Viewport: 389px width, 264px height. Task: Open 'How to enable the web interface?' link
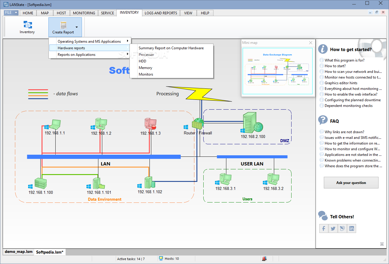coord(351,94)
